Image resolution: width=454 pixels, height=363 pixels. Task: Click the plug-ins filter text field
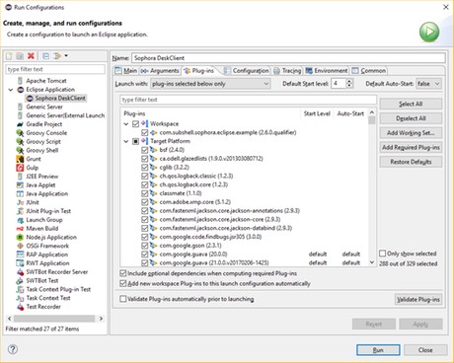click(249, 100)
